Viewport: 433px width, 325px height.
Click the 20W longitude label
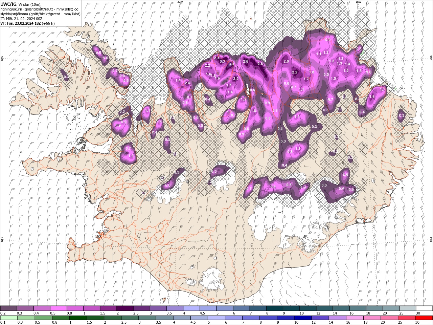[x=180, y=2]
